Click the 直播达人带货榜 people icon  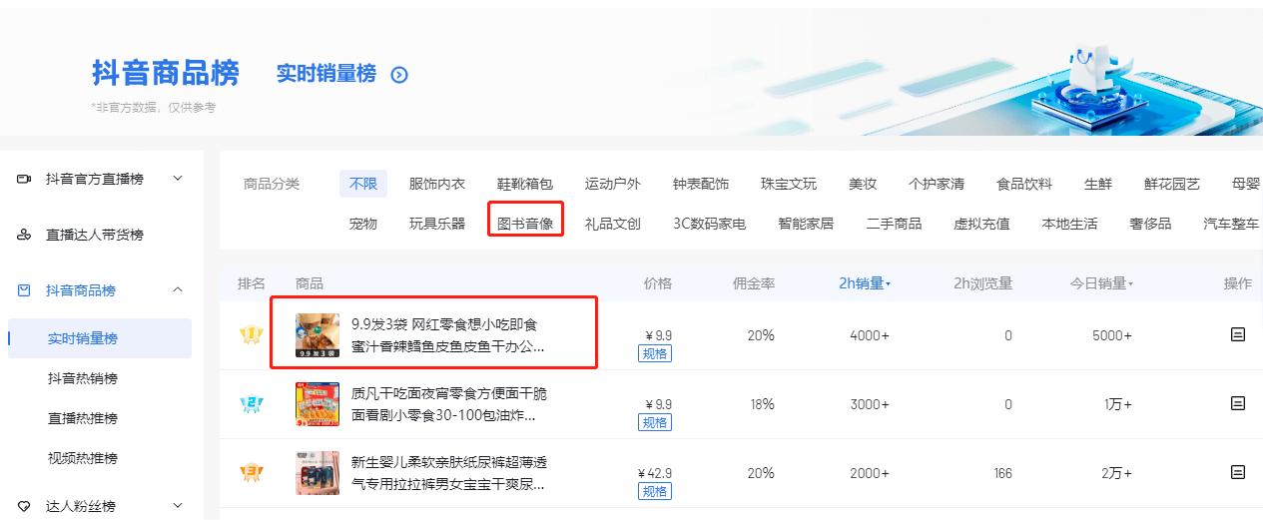(x=25, y=236)
